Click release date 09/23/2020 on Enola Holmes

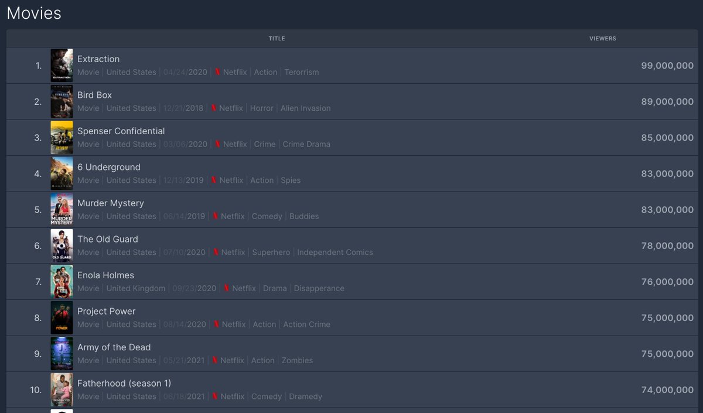[x=194, y=288]
